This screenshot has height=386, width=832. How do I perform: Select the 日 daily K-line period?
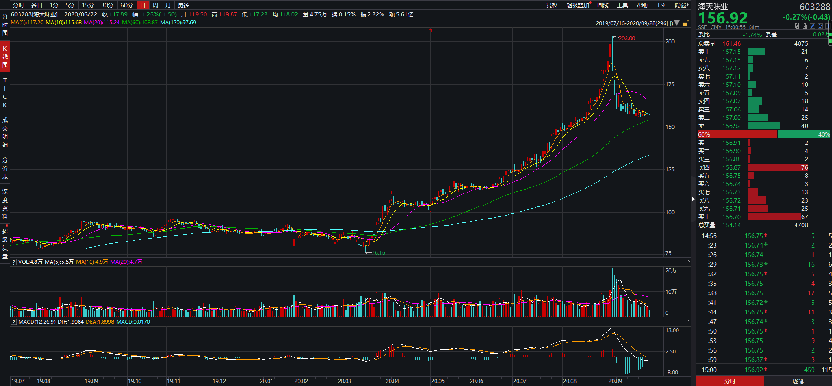coord(143,5)
